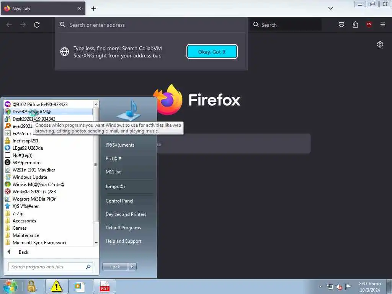Expand the list all tabs chevron
Screen dimensions: 392x294
(330, 8)
